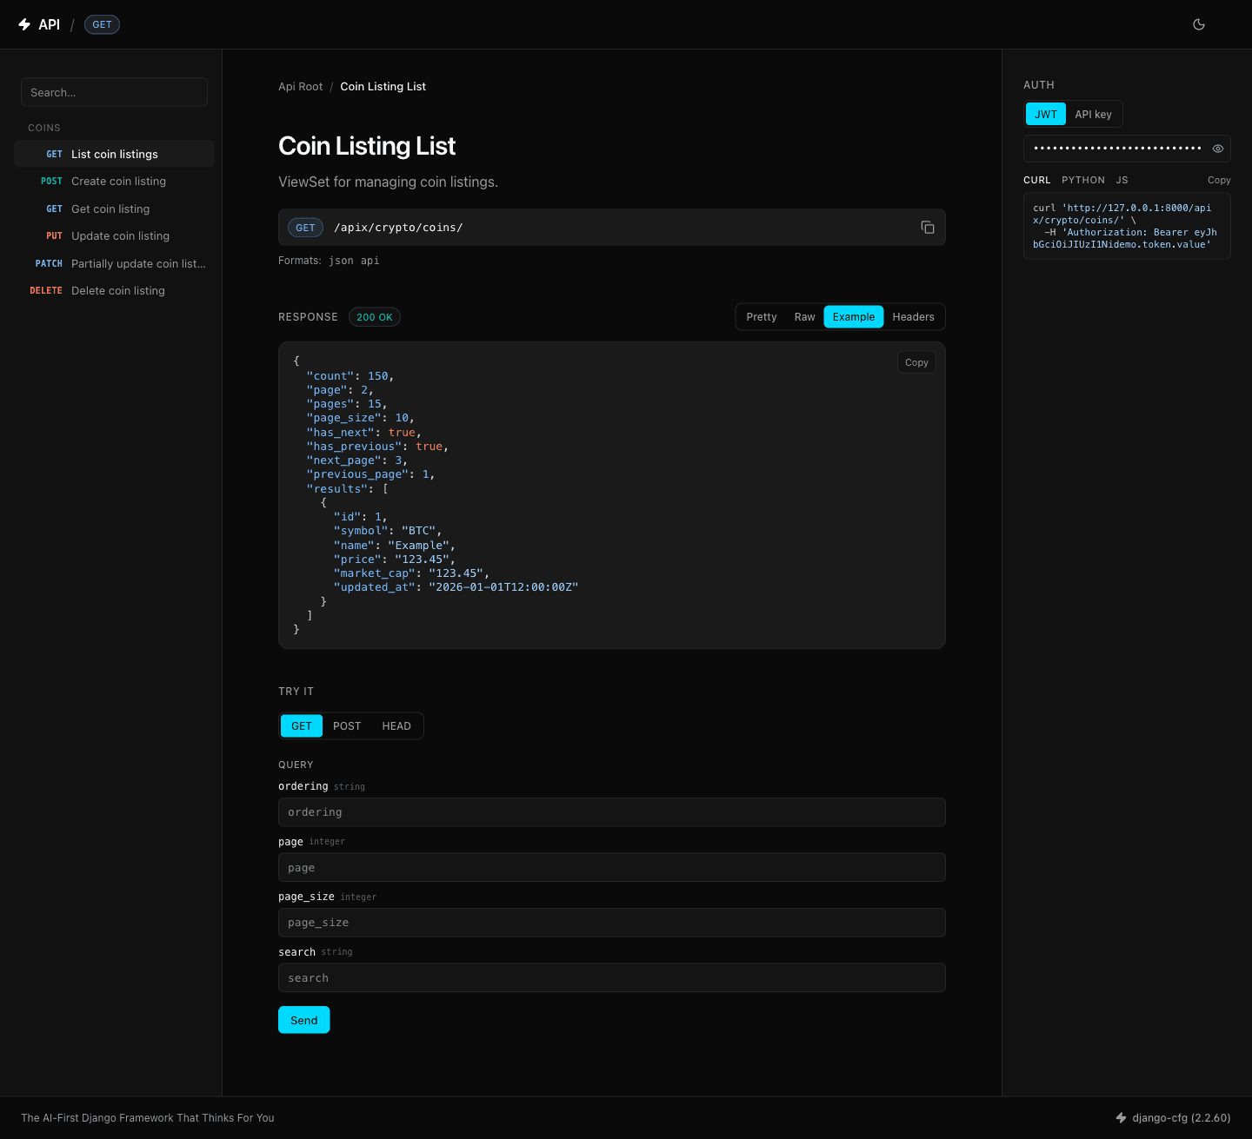Screen dimensions: 1252x1139
Task: Open Update coin listing endpoint
Action: (x=114, y=236)
